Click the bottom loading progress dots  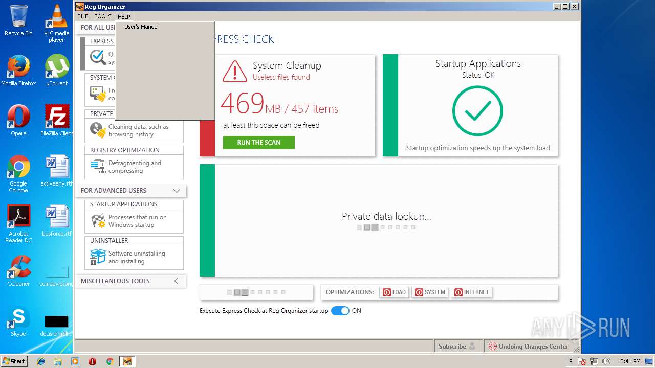256,292
